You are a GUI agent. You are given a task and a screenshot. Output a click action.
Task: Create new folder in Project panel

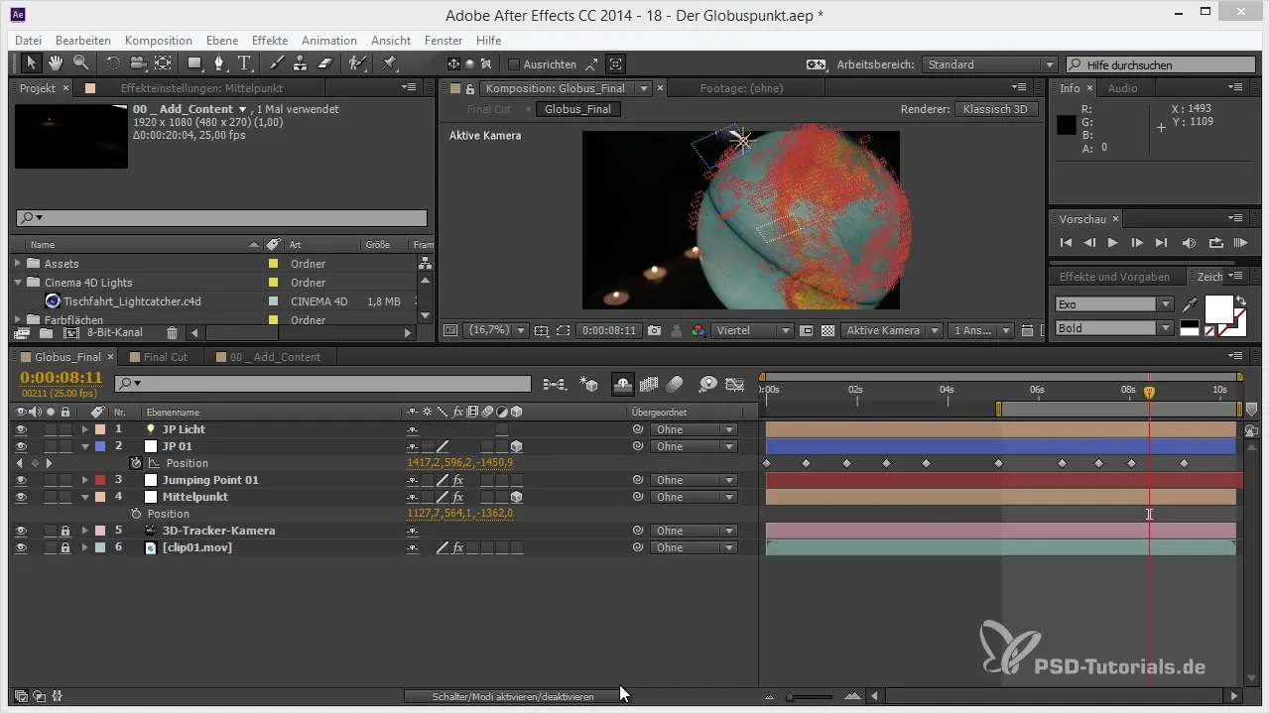[46, 333]
